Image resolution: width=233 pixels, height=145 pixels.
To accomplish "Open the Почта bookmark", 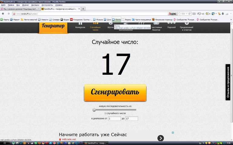I will click(x=116, y=20).
